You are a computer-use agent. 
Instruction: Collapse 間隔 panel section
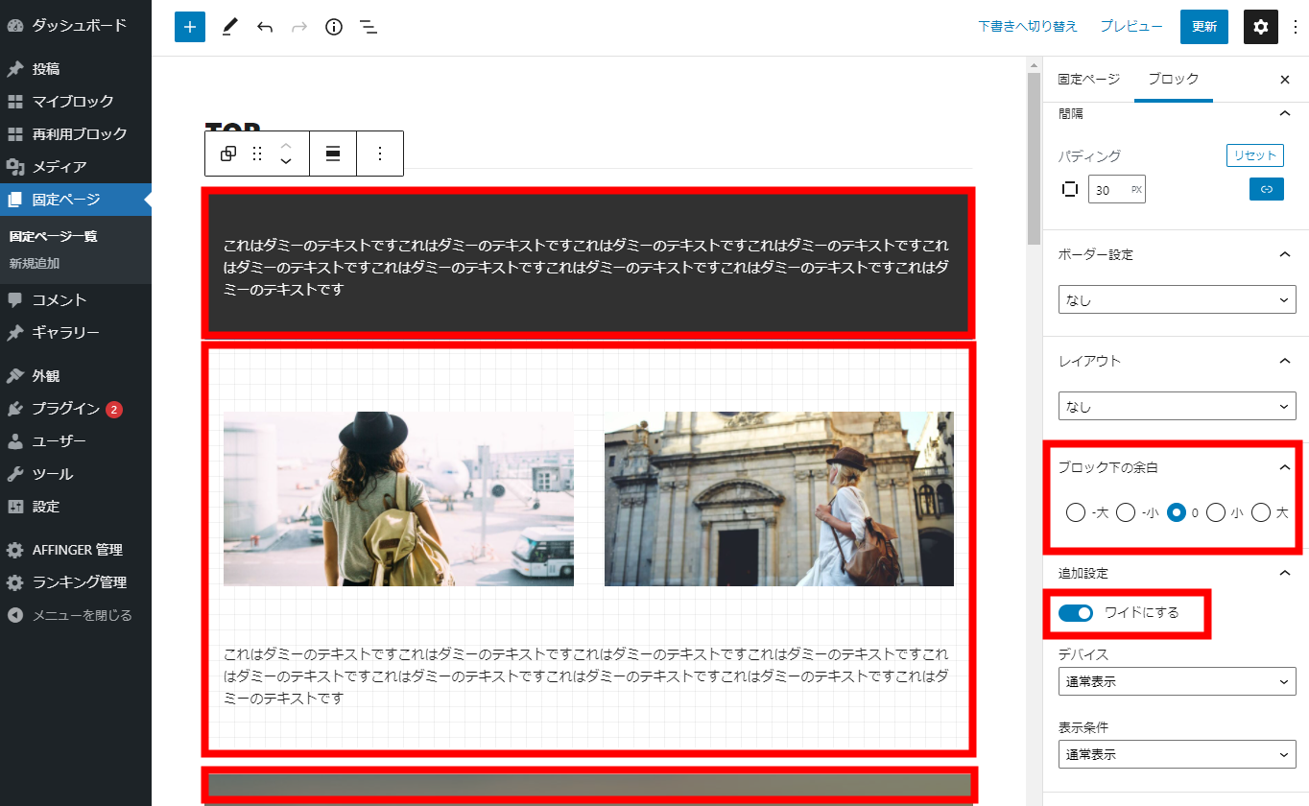(x=1285, y=113)
